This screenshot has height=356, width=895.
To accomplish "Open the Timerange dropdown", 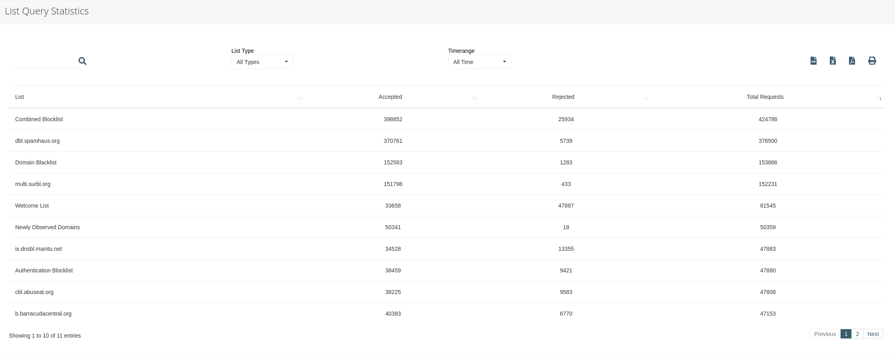I will [x=480, y=62].
